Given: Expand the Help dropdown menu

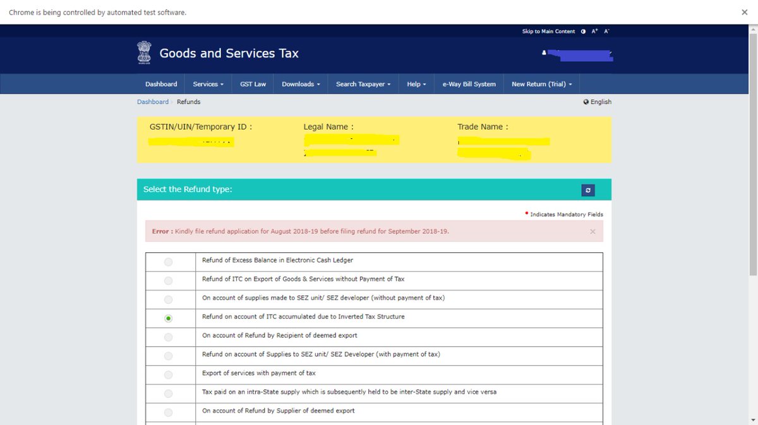Looking at the screenshot, I should pos(416,84).
